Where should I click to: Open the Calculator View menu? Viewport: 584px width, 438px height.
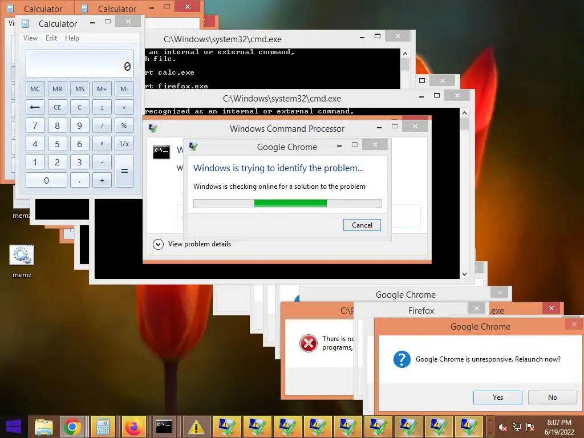pyautogui.click(x=30, y=38)
